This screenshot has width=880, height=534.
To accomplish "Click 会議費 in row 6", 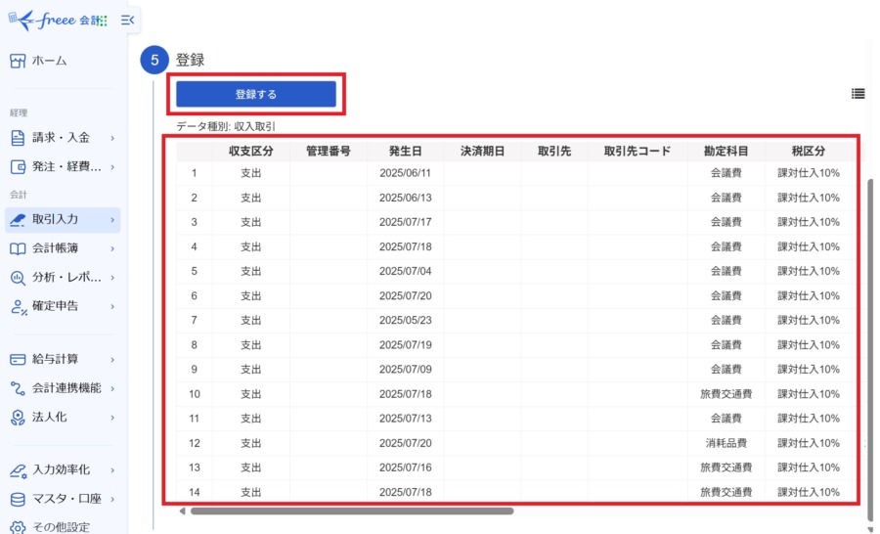I will pos(726,295).
